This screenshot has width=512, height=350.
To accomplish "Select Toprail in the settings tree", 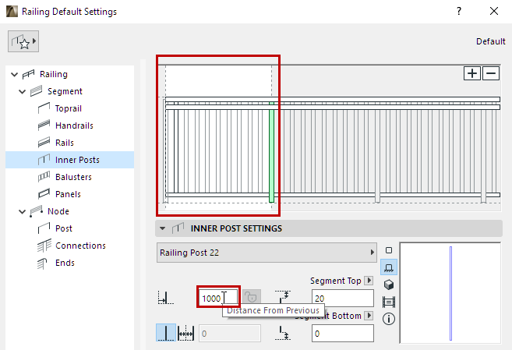I will coord(69,108).
